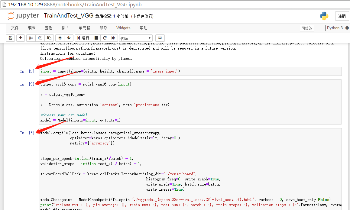Open the Widgets menu

[123, 28]
